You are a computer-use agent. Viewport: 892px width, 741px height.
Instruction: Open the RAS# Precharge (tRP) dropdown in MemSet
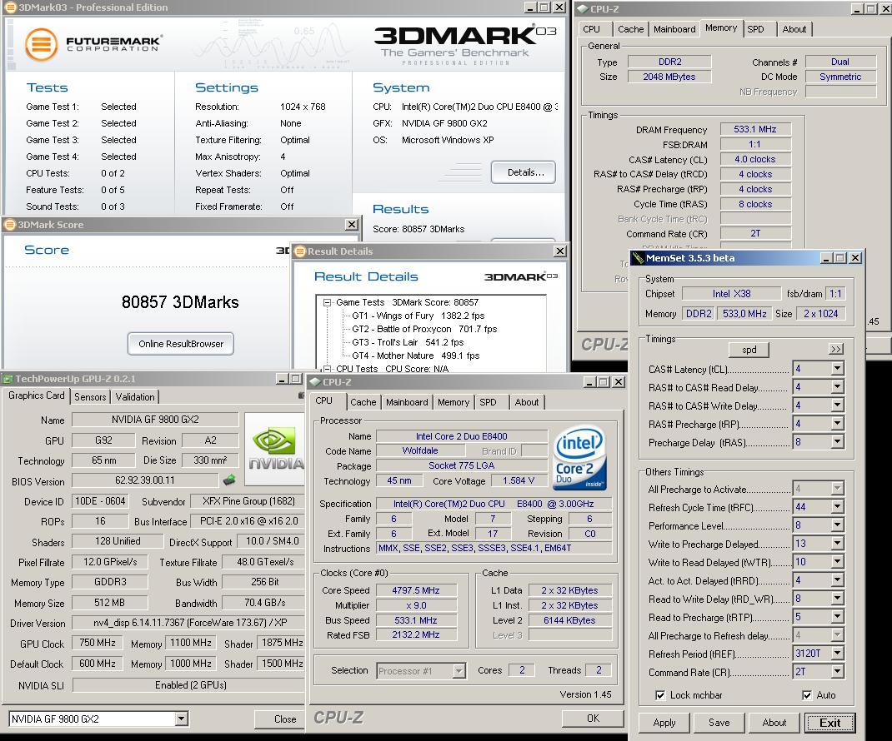tap(837, 423)
